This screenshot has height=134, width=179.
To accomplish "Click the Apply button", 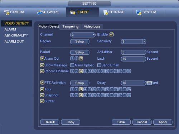I will (x=163, y=122).
